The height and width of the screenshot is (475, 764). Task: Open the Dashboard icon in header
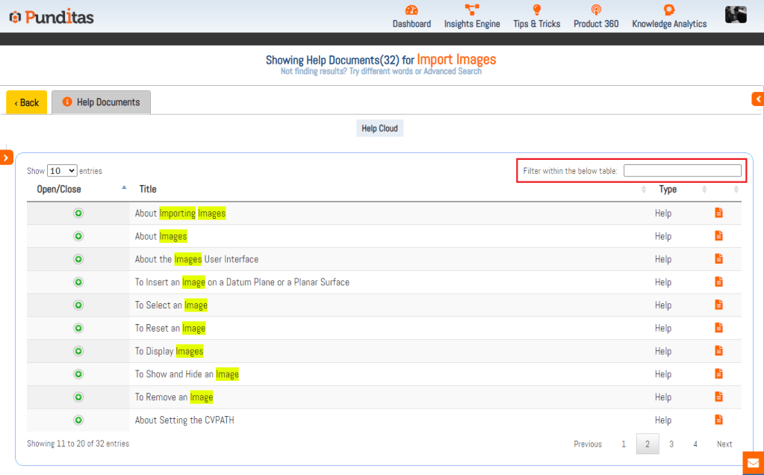click(x=411, y=10)
